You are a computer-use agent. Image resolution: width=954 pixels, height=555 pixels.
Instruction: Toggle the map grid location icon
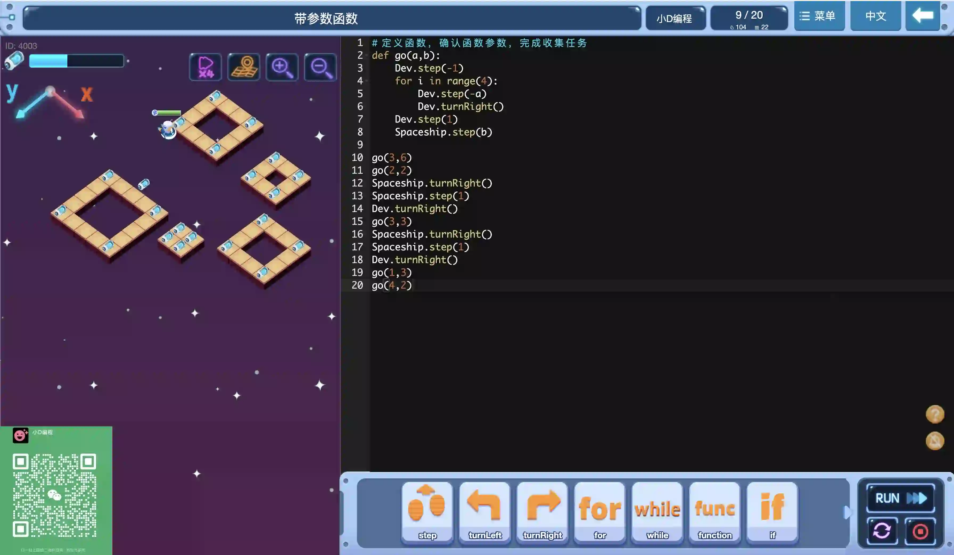[244, 67]
